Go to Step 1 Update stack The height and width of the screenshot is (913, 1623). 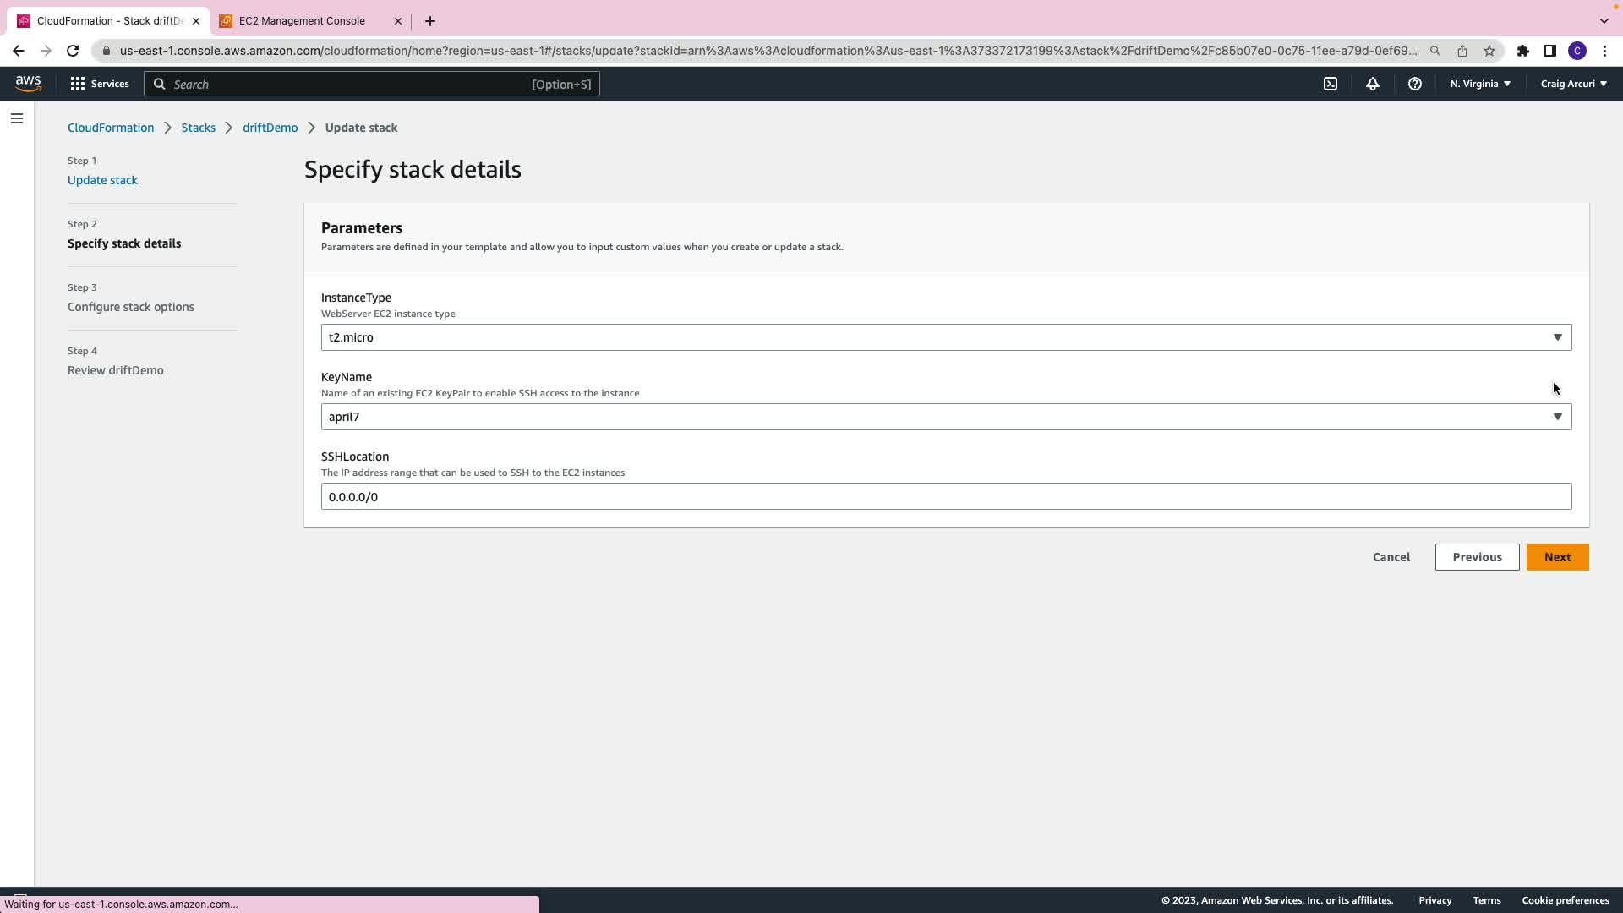click(x=102, y=180)
